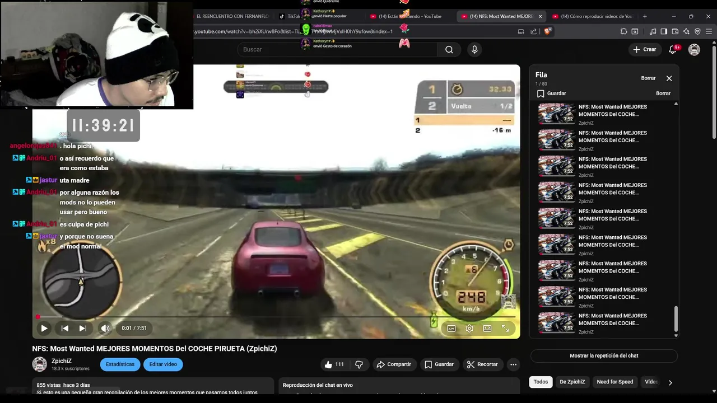Open ZpichiZ channel avatar under the video title
The width and height of the screenshot is (717, 403).
click(x=40, y=364)
